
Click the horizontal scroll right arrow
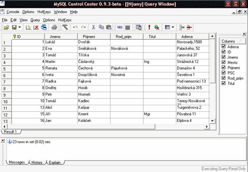click(207, 127)
